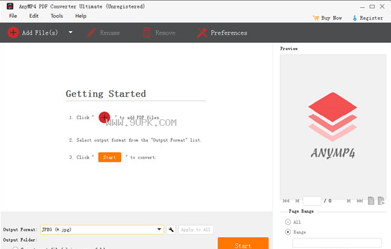The width and height of the screenshot is (391, 249).
Task: Open the Add File(s) dropdown arrow
Action: point(70,32)
